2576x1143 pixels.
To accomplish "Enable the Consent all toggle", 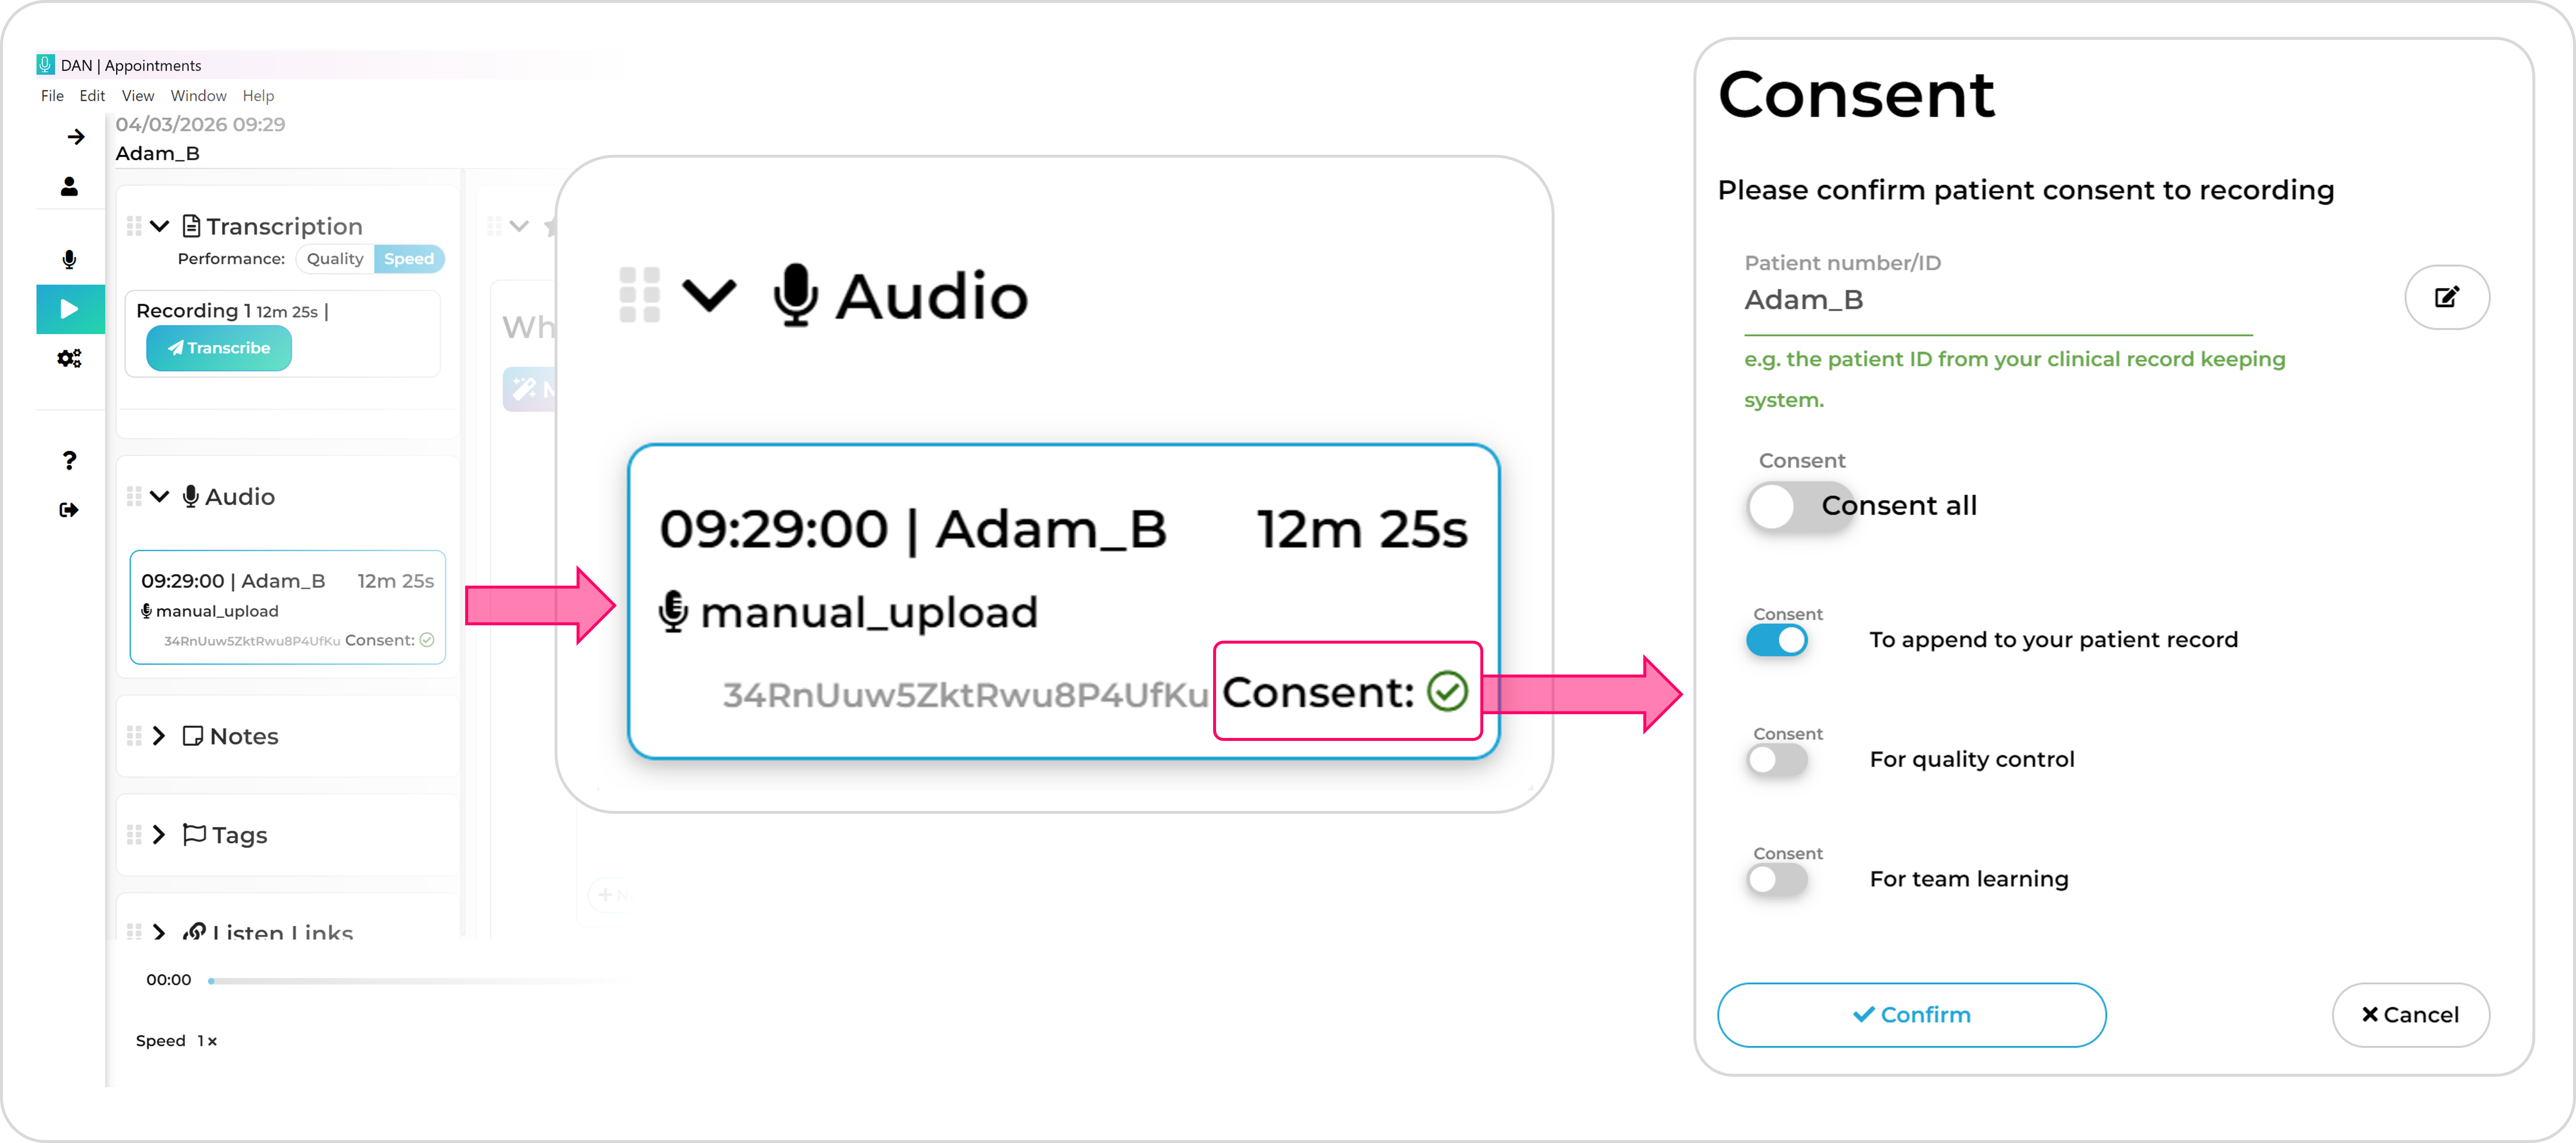I will coord(1798,507).
